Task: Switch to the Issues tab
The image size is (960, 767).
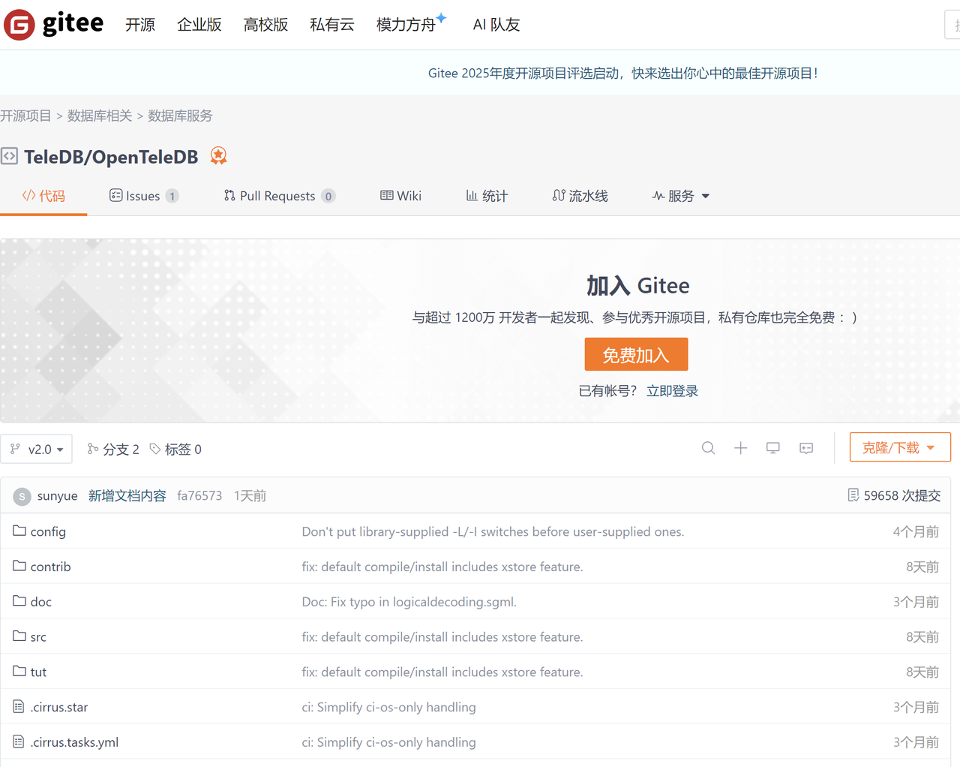Action: tap(142, 195)
